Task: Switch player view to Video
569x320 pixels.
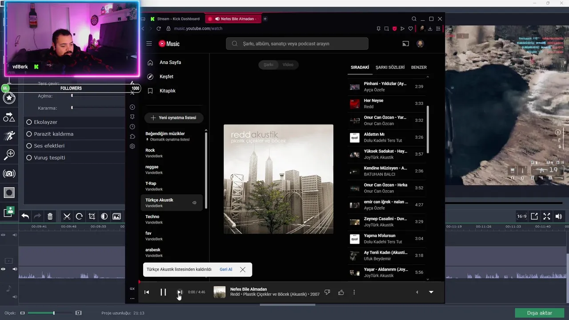Action: pyautogui.click(x=288, y=64)
